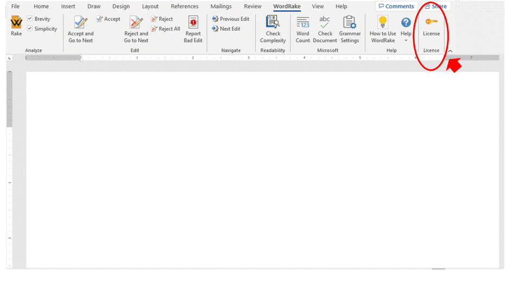Switch to the View tab

click(x=317, y=6)
